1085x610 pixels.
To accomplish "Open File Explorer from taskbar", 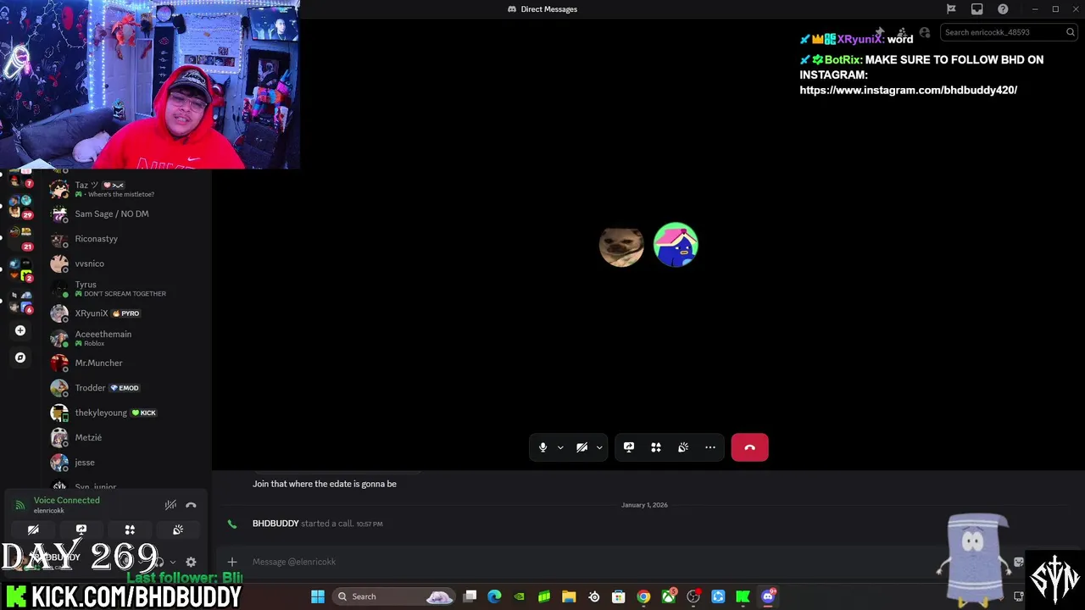I will 569,596.
